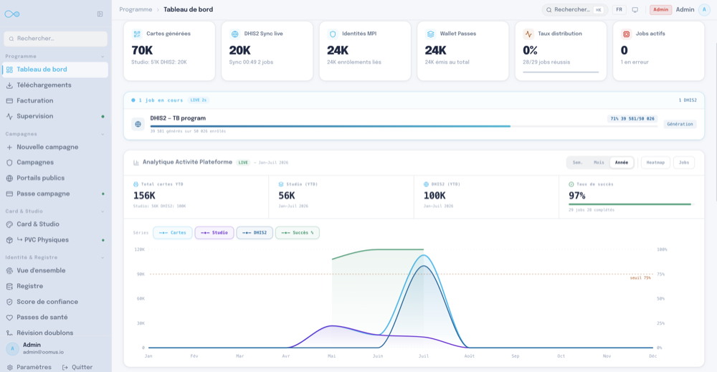Collapse the Card & Studio sidebar section
717x372 pixels.
[x=103, y=211]
